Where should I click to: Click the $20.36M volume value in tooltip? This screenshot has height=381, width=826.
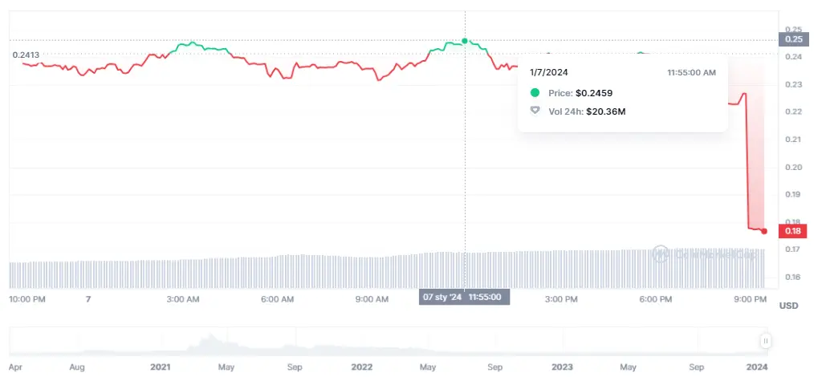[605, 111]
